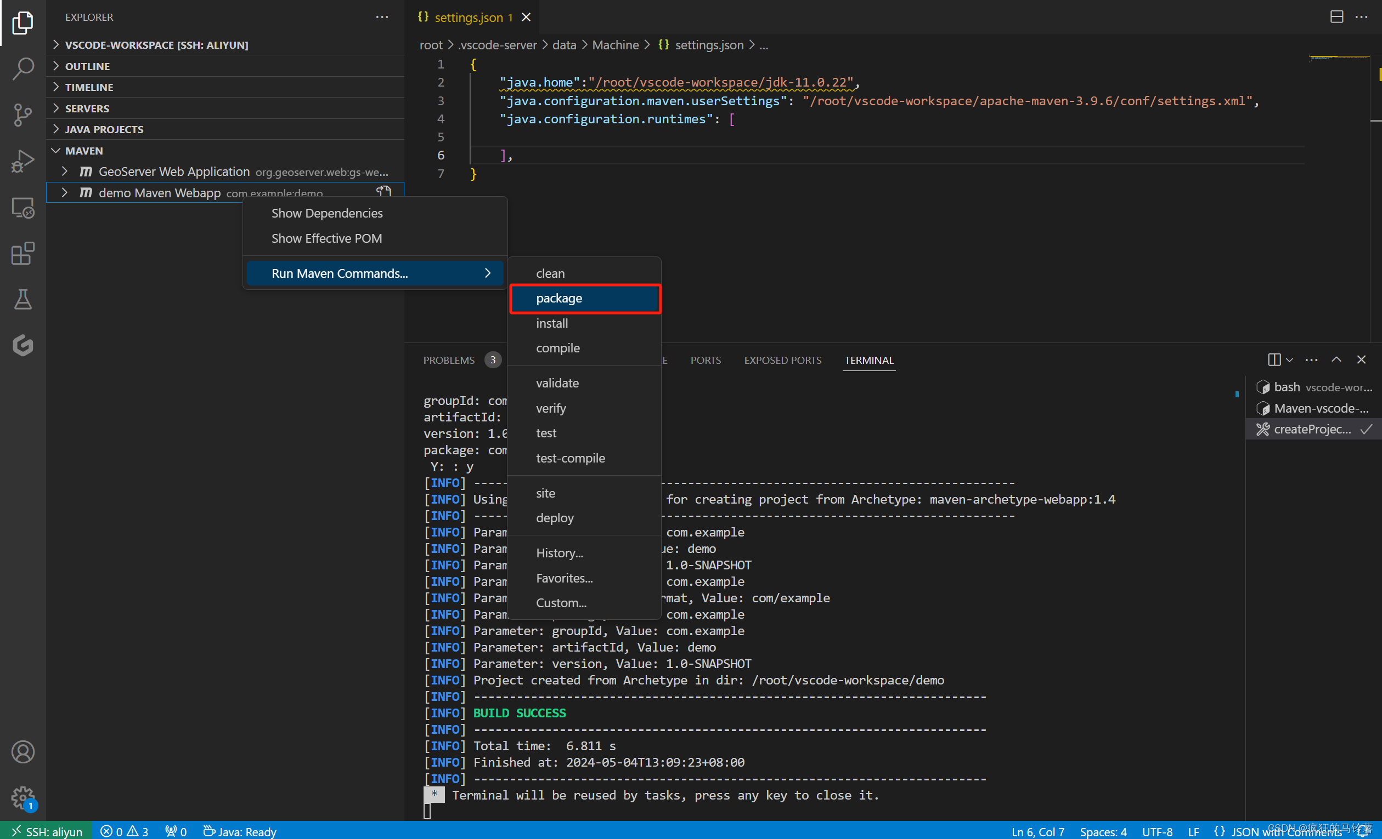Viewport: 1382px width, 839px height.
Task: Open Remote Explorer view
Action: click(x=22, y=208)
